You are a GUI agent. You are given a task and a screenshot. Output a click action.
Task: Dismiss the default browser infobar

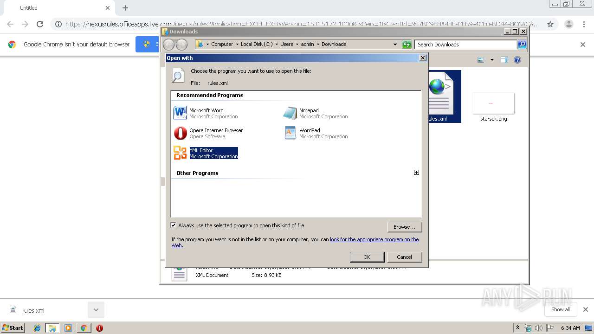[583, 45]
